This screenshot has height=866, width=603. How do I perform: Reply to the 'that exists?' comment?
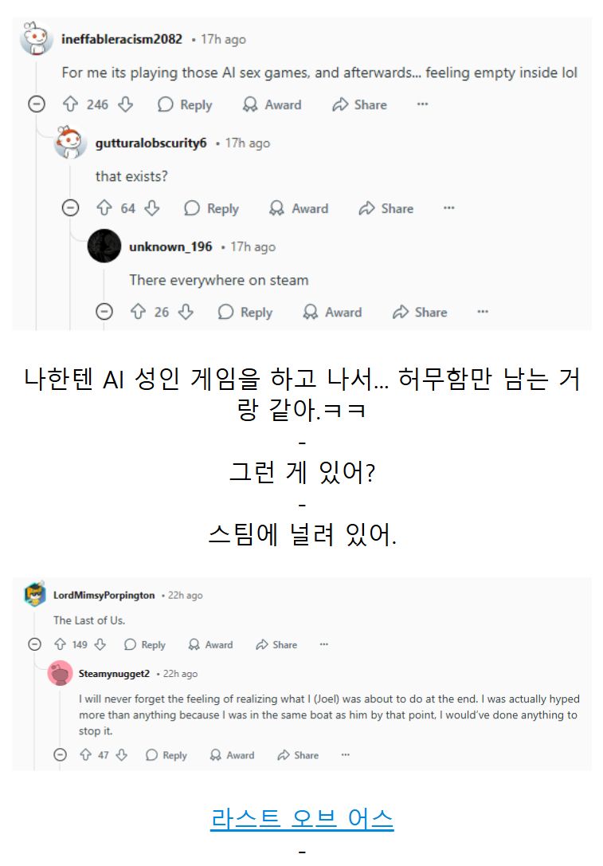pyautogui.click(x=212, y=208)
